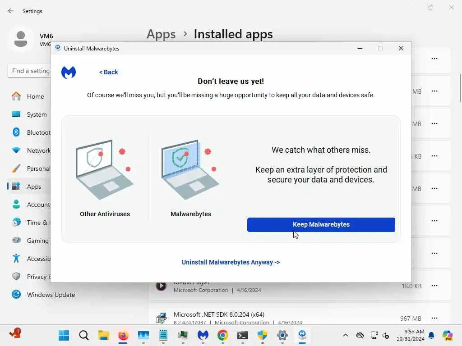This screenshot has height=346, width=462.
Task: Open Firefox from taskbar
Action: 123,335
